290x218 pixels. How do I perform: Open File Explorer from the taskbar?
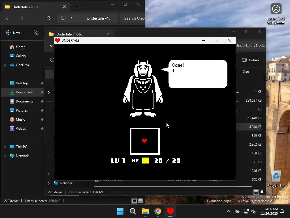[145, 211]
